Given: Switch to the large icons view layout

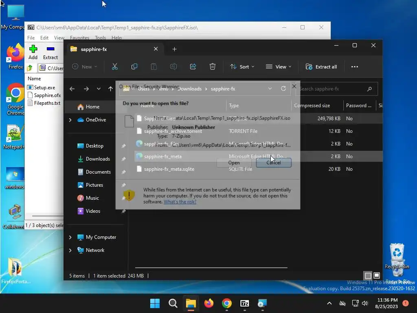Looking at the screenshot, I should [377, 276].
